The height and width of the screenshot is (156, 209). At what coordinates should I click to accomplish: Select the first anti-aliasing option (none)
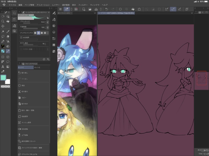pyautogui.click(x=35, y=33)
